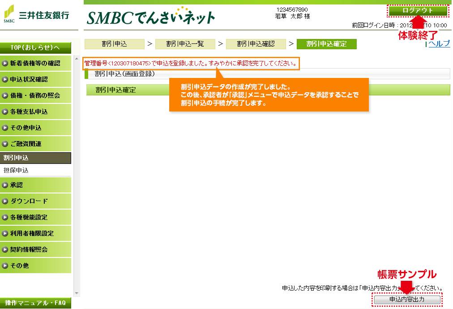The height and width of the screenshot is (309, 453).
Task: Select the 割引申込一覧 step tab
Action: [x=185, y=44]
